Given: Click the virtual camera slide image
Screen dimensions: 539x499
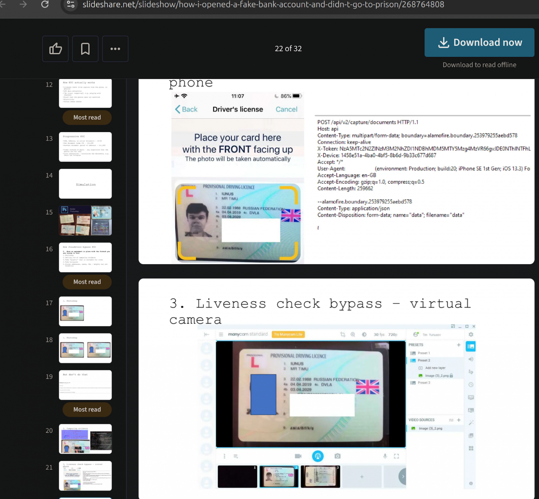Looking at the screenshot, I should pos(310,394).
